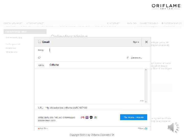
Task: Click the envelope icon beside Email title
Action: click(40, 42)
